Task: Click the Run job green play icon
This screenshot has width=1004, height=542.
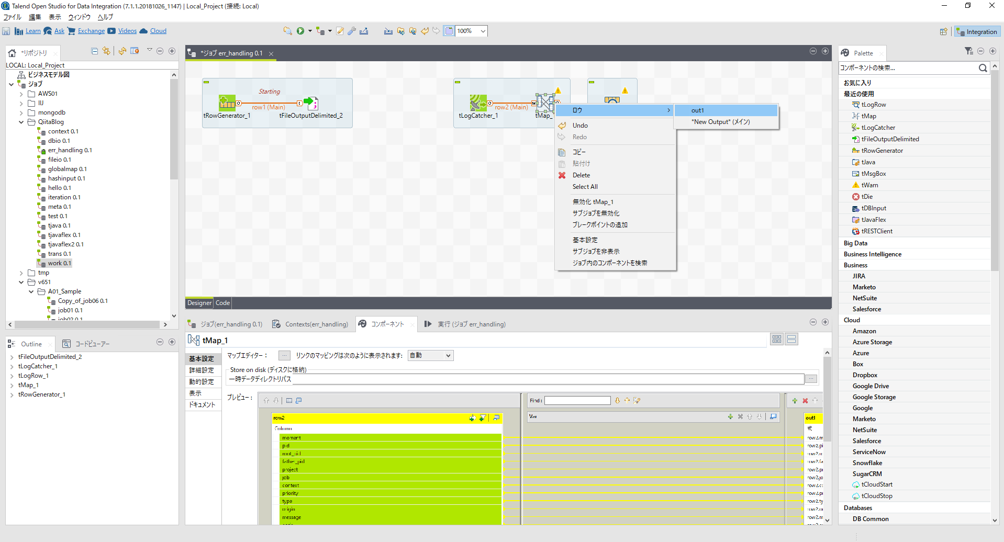Action: [300, 31]
